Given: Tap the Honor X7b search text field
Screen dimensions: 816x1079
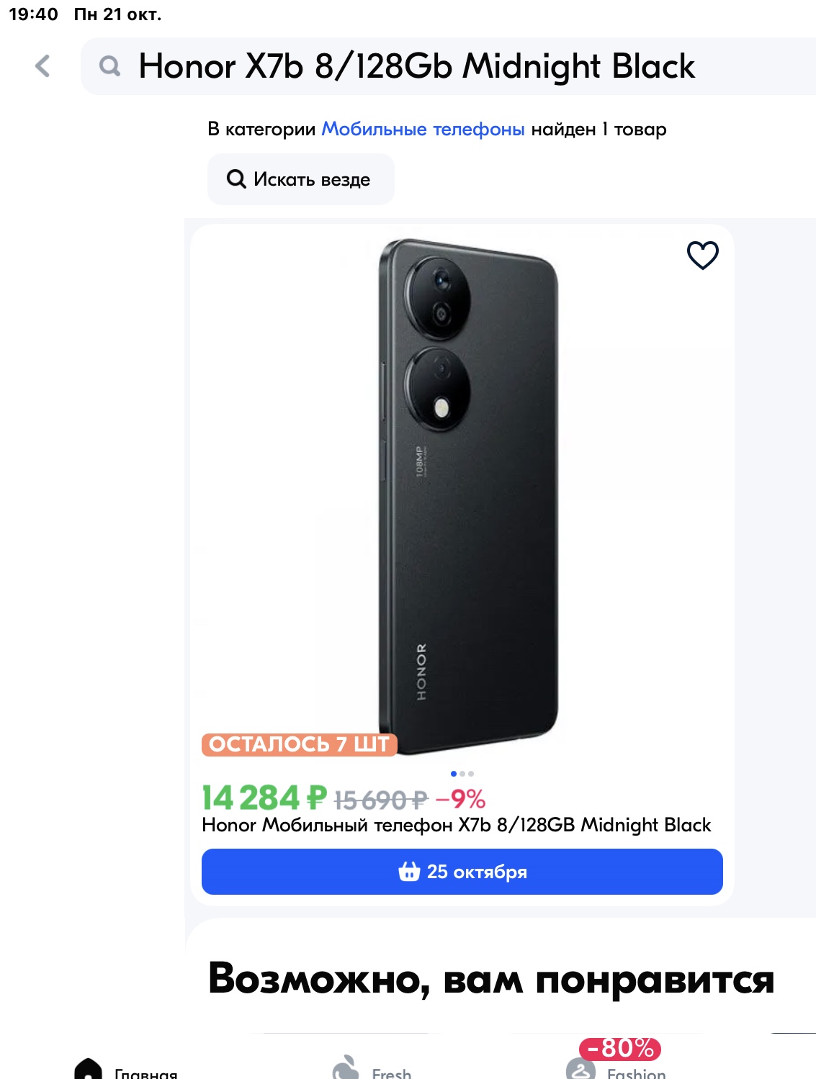Looking at the screenshot, I should coord(416,66).
